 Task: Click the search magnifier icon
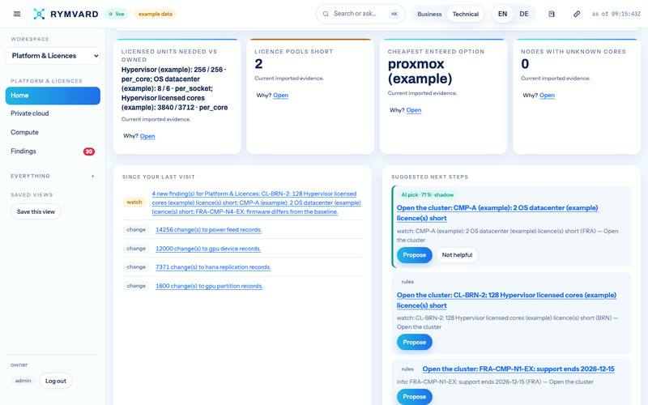pyautogui.click(x=326, y=14)
